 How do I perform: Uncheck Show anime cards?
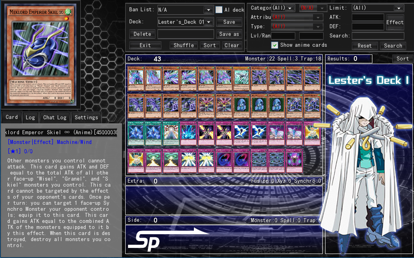point(275,45)
